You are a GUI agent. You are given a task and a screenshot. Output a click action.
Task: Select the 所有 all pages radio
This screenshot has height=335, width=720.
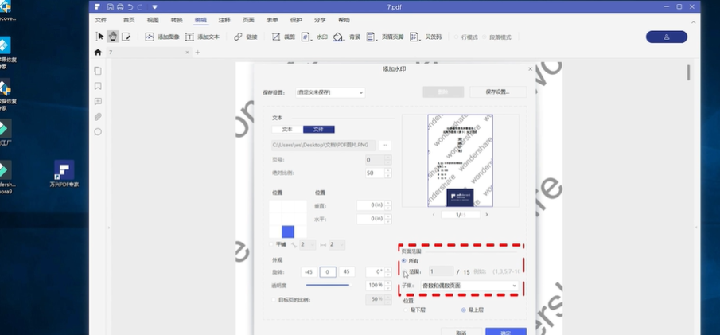[404, 261]
